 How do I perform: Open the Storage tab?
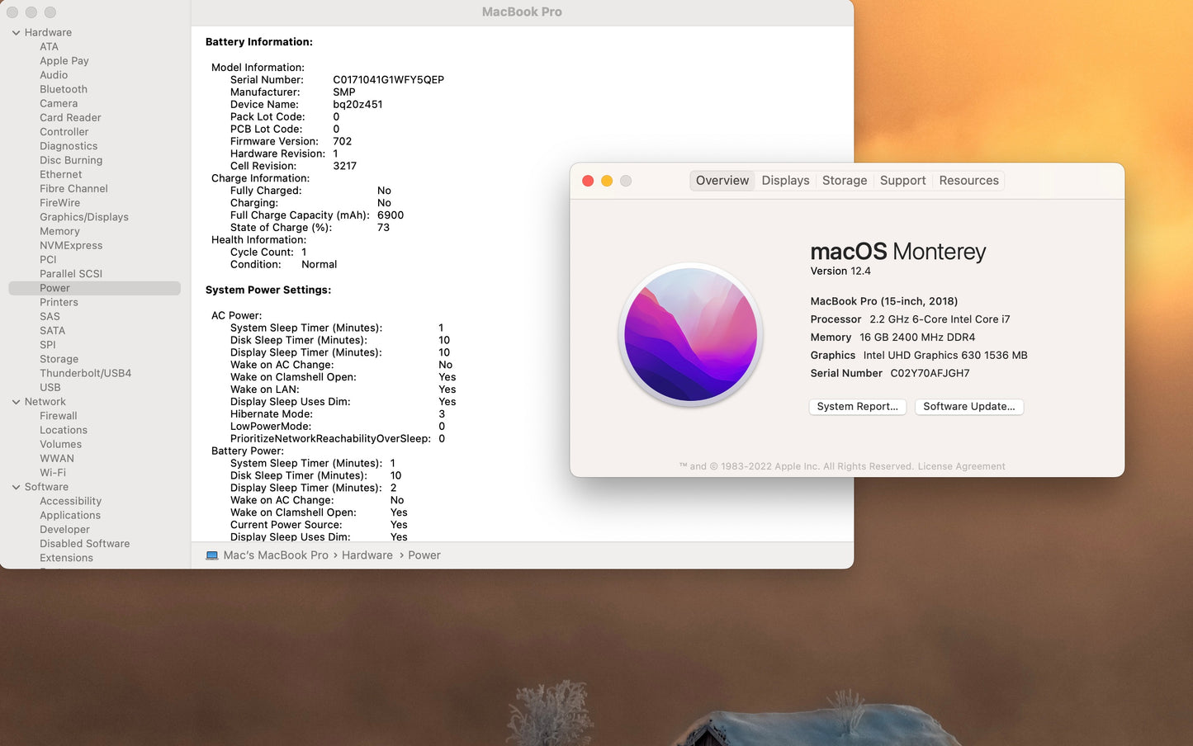(844, 180)
